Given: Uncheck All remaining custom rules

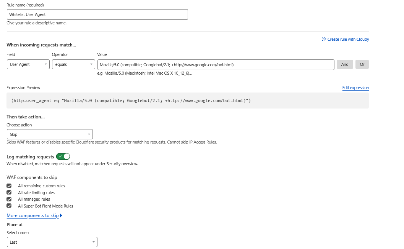Looking at the screenshot, I should click(9, 186).
